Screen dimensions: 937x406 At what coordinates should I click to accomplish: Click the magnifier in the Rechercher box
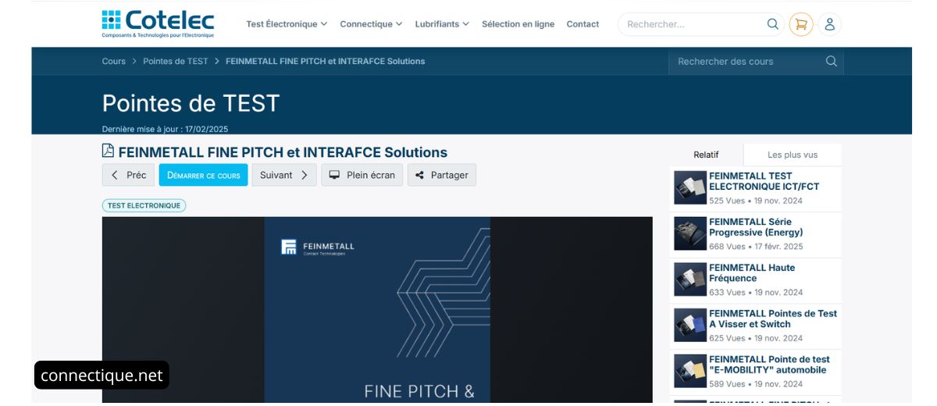pos(772,24)
